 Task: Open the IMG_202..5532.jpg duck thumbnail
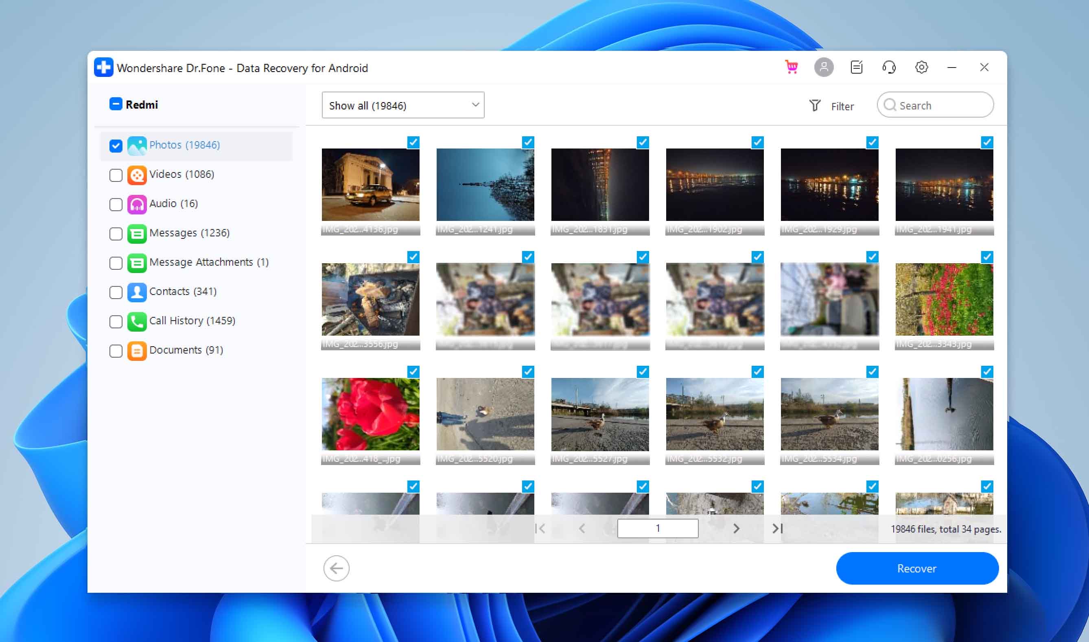[x=715, y=414]
